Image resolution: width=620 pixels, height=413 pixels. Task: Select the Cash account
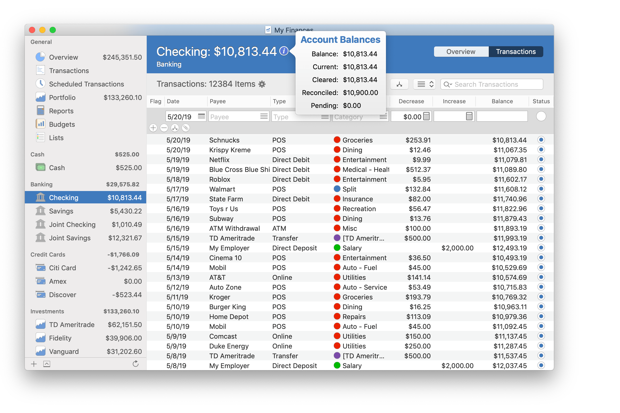click(86, 168)
